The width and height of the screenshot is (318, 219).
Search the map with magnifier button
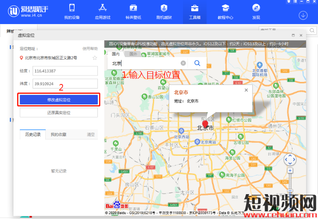197,63
